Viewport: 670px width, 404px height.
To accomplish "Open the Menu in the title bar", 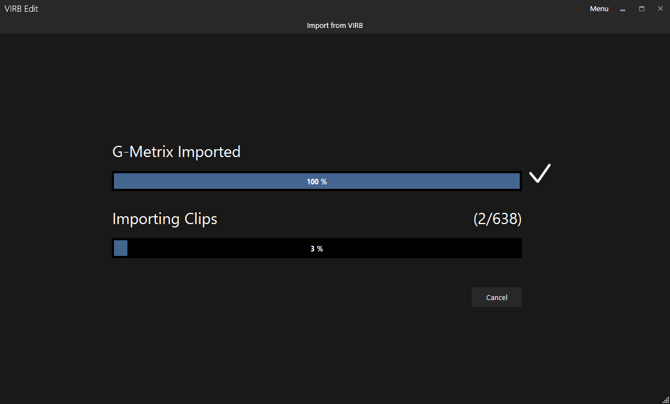I will 599,9.
